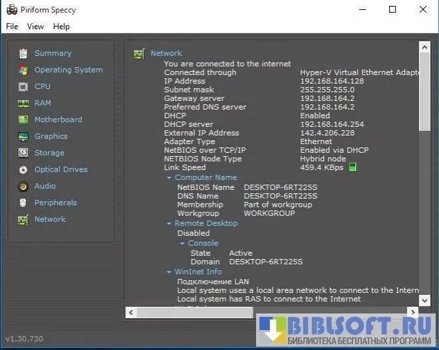Open the Help menu

61,27
